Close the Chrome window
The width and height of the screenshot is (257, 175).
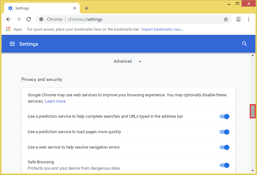coord(248,3)
